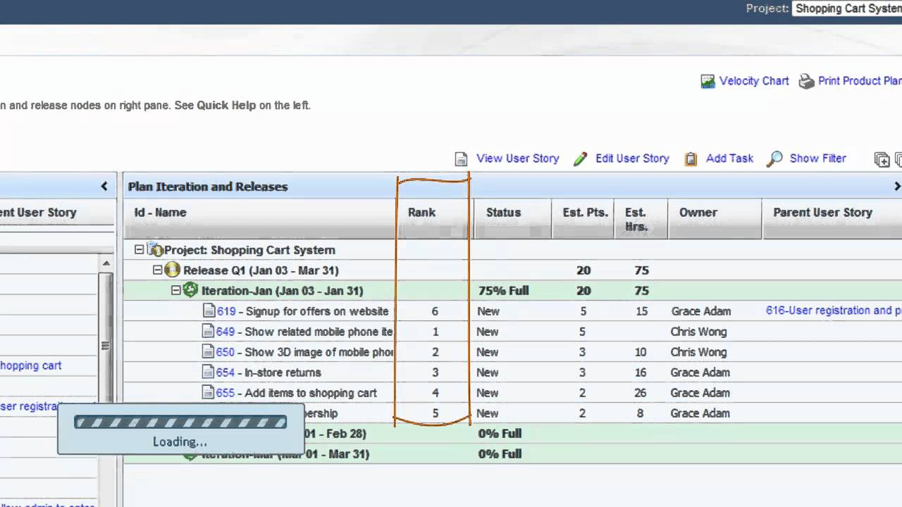
Task: Click the 26 hours estimate for story 655
Action: [640, 393]
